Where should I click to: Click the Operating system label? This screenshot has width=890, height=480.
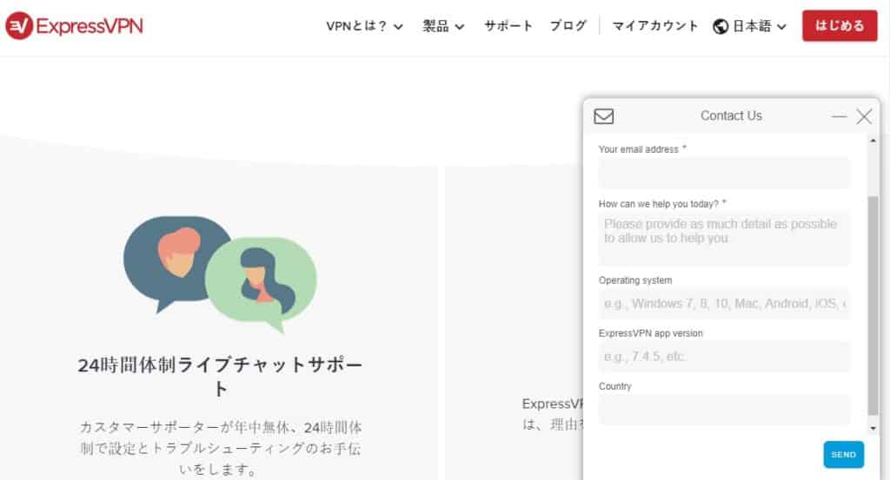pos(635,280)
